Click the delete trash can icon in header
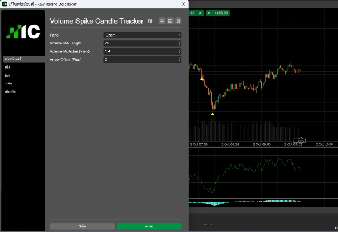Screen dimensions: 338x232 [x=178, y=21]
